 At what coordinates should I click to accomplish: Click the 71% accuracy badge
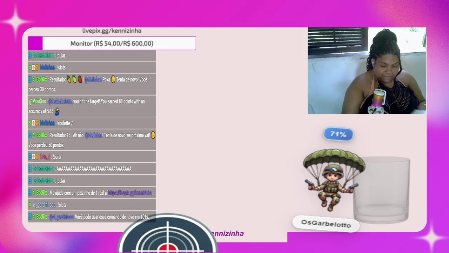click(338, 134)
